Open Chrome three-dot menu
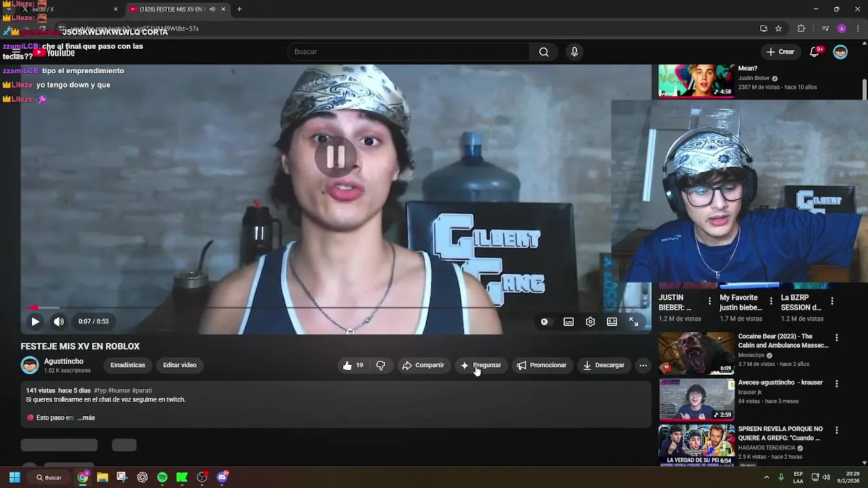Image resolution: width=868 pixels, height=488 pixels. (858, 28)
